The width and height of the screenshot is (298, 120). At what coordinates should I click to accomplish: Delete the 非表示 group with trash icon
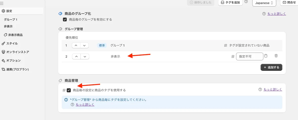pos(276,56)
